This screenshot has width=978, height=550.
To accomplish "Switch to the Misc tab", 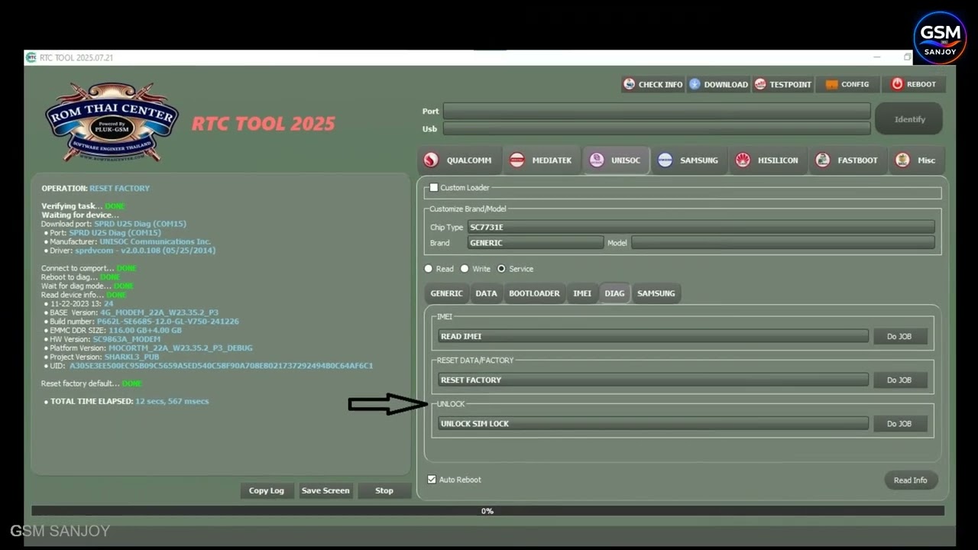I will pos(917,160).
